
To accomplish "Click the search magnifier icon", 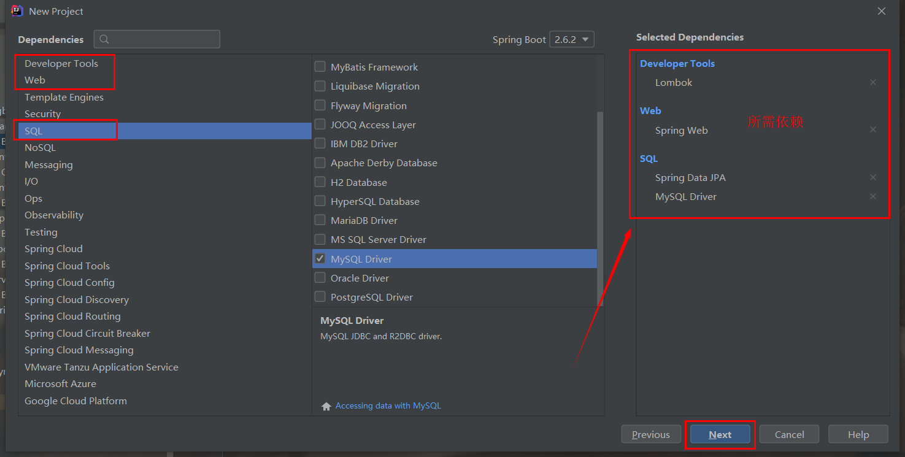I will click(x=104, y=39).
